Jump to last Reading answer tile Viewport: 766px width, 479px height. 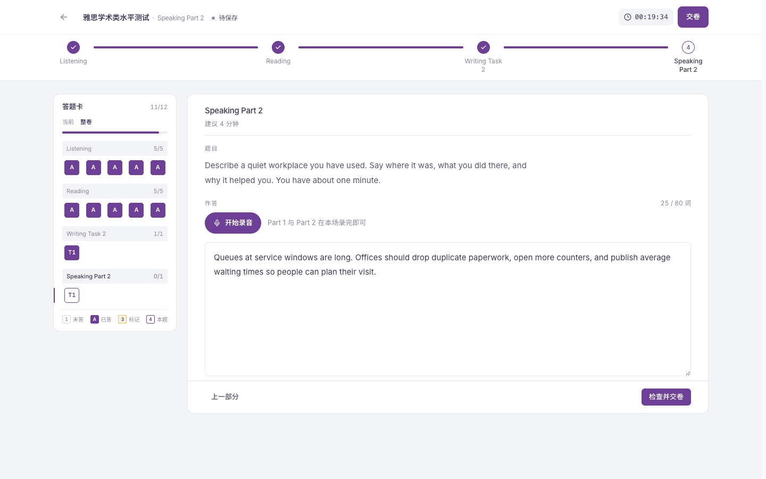pyautogui.click(x=158, y=210)
